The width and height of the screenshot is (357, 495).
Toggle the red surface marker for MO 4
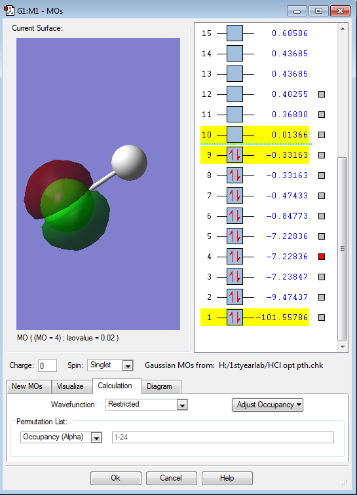click(322, 257)
